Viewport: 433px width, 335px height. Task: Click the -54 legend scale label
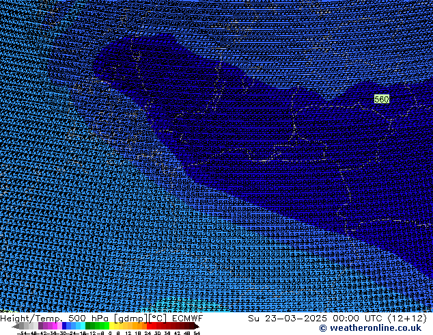pyautogui.click(x=22, y=333)
